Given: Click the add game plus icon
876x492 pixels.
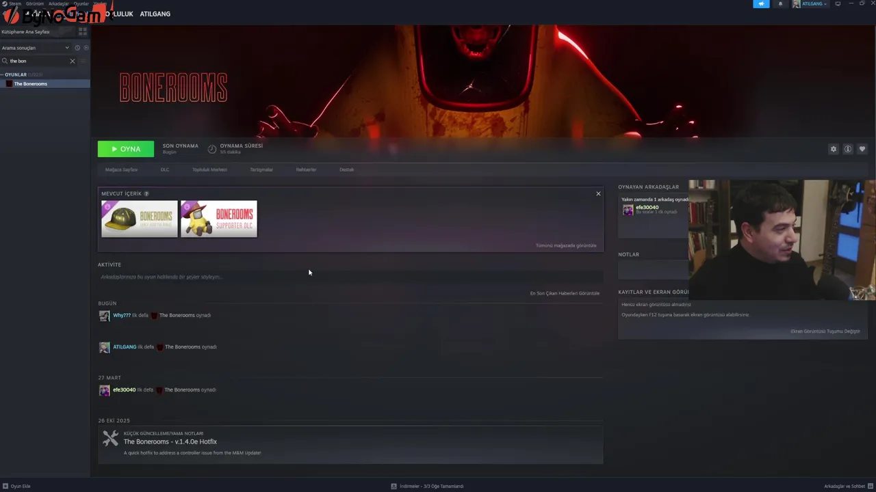Looking at the screenshot, I should point(5,486).
